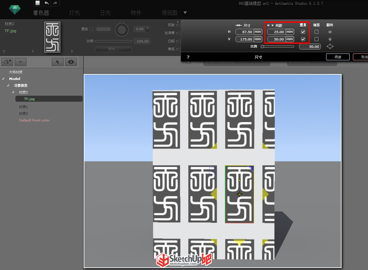
Task: Edit the V spacing field 50.00
Action: [276, 39]
